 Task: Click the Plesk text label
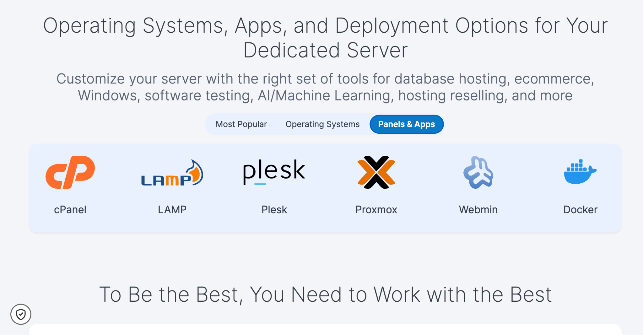click(274, 209)
